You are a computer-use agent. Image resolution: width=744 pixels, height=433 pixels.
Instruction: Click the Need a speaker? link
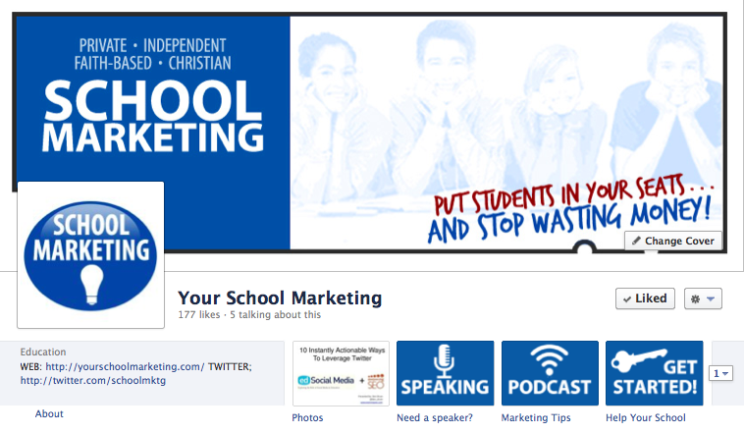435,418
